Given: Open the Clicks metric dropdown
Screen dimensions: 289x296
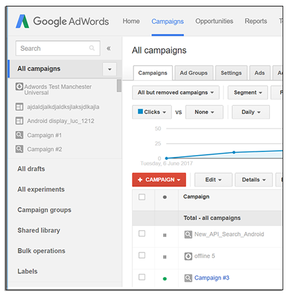Looking at the screenshot, I should [x=152, y=112].
